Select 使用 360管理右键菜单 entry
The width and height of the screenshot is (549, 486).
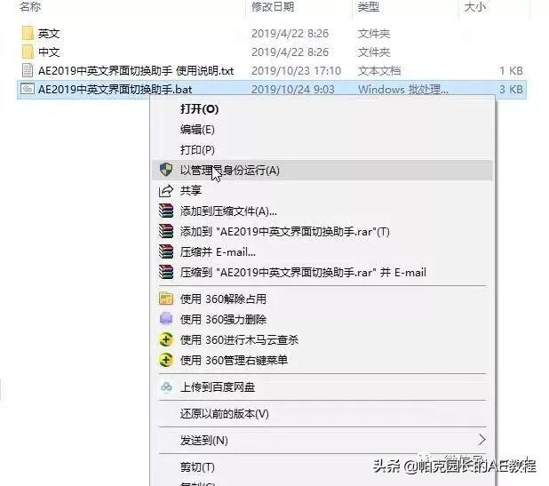(234, 360)
